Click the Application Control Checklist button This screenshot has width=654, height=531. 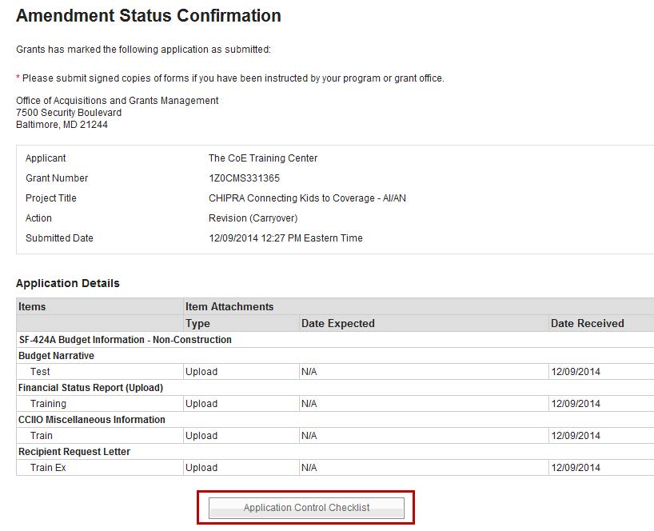point(306,508)
